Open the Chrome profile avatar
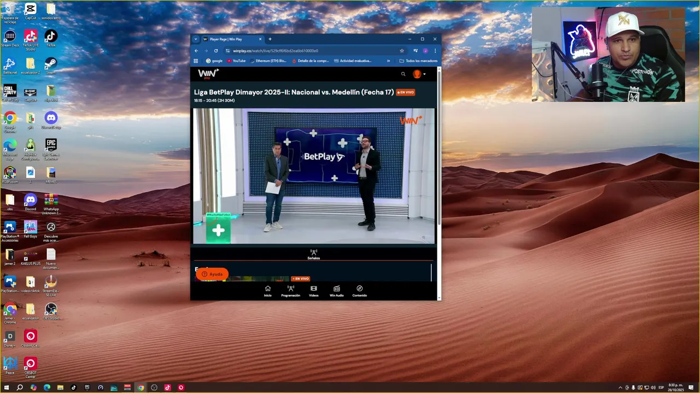Screen dimensions: 700x393 point(425,51)
